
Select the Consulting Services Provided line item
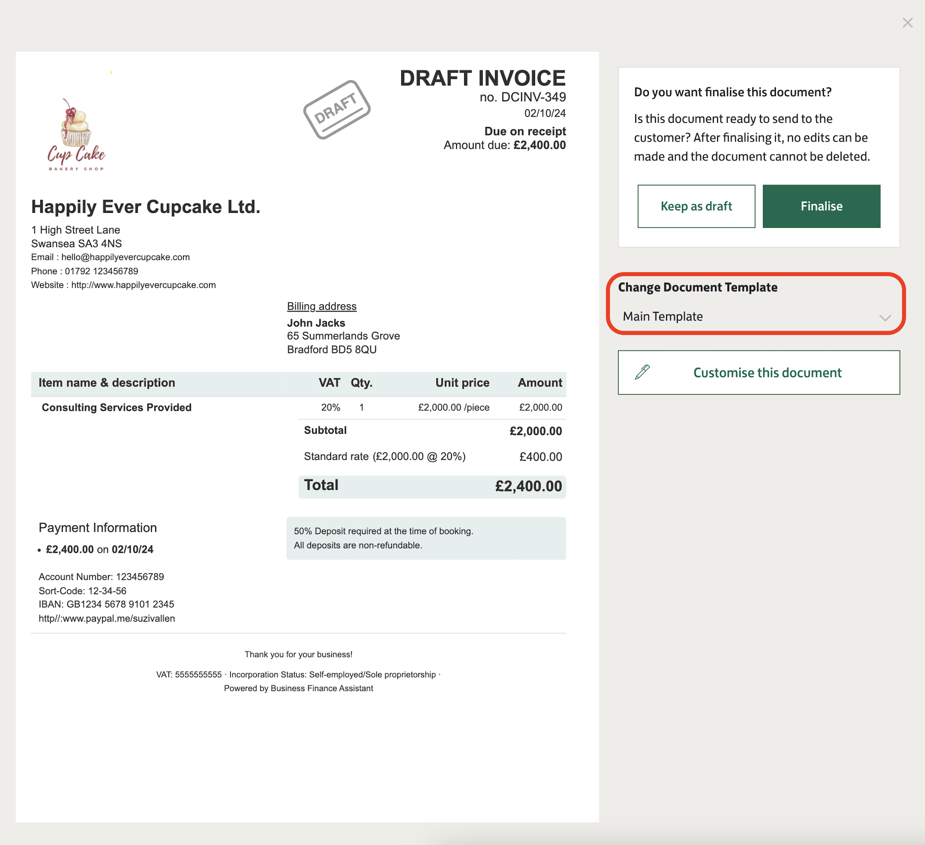coord(116,407)
